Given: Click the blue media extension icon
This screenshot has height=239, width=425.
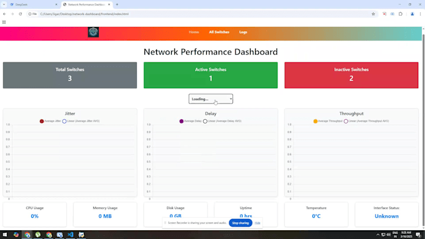Looking at the screenshot, I should [x=392, y=14].
